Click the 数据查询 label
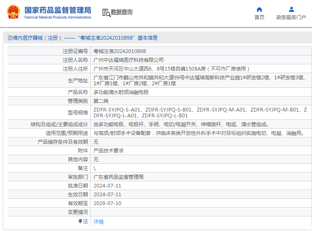Image resolution: width=312 pixels, height=231 pixels. [x=121, y=12]
